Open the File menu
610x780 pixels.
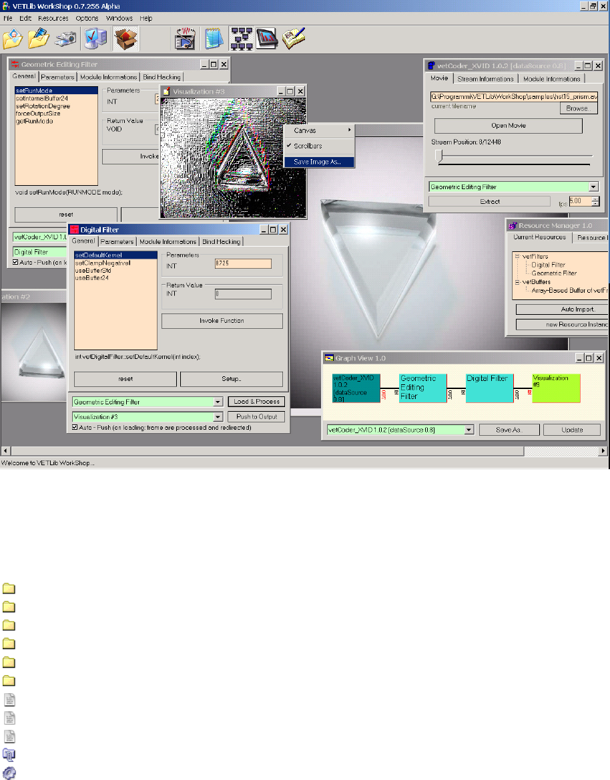[x=8, y=19]
